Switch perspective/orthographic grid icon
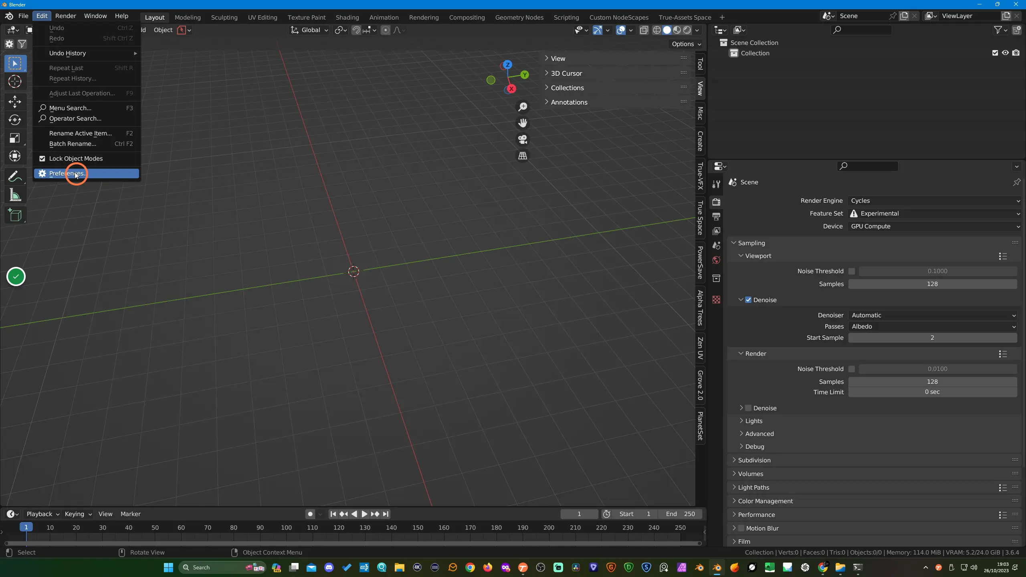This screenshot has width=1026, height=577. coord(523,156)
